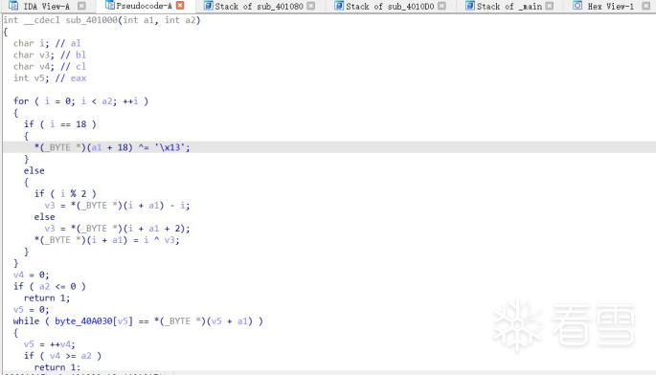Click the 'v3 = ... - i;' assignment line
The width and height of the screenshot is (656, 375).
[117, 206]
